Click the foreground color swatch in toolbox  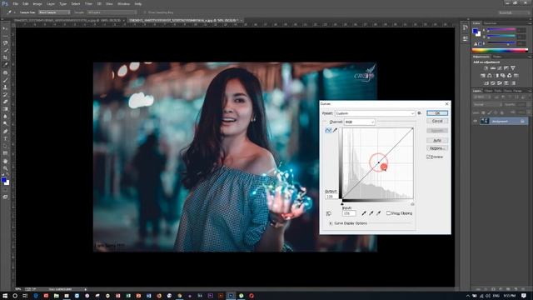(x=3, y=180)
